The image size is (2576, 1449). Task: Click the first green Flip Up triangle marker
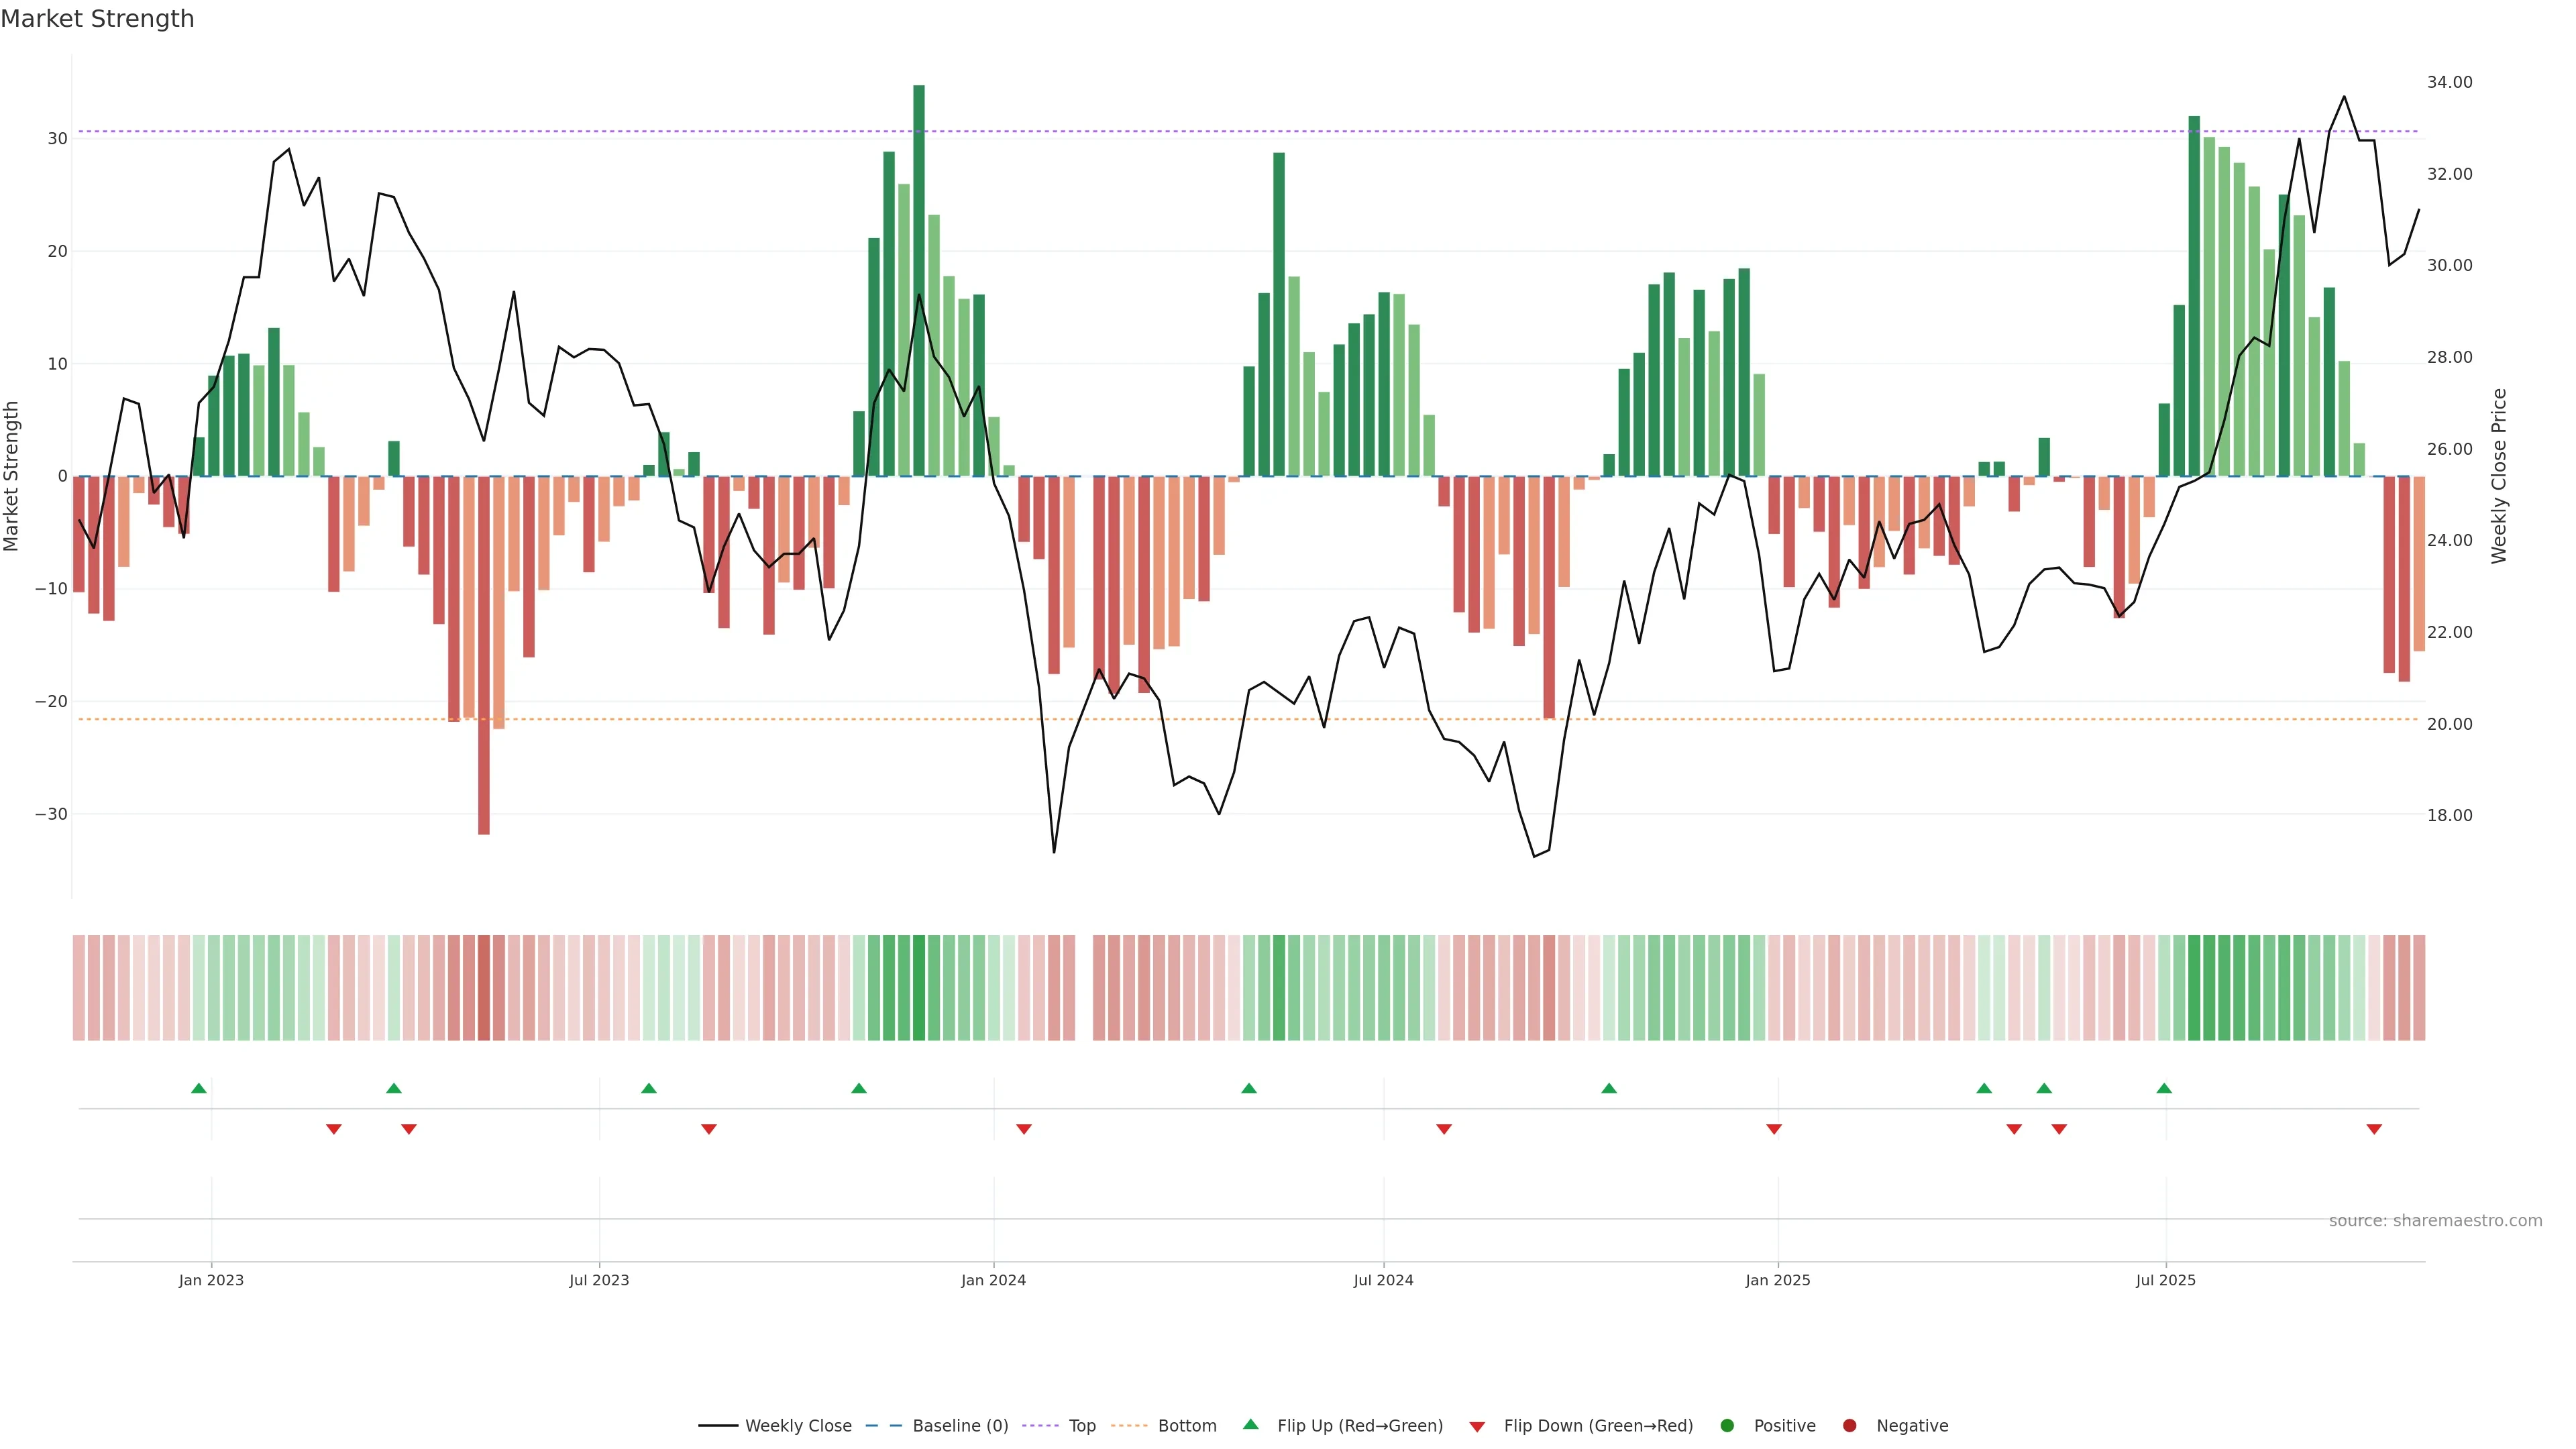click(198, 1088)
